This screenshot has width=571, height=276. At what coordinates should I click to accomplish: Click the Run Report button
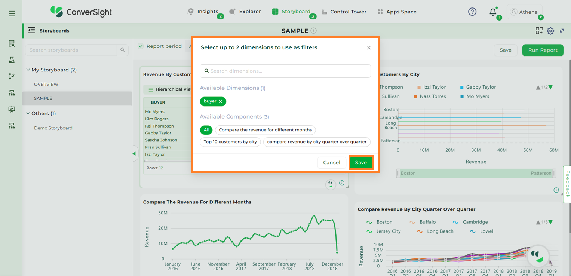(x=542, y=50)
